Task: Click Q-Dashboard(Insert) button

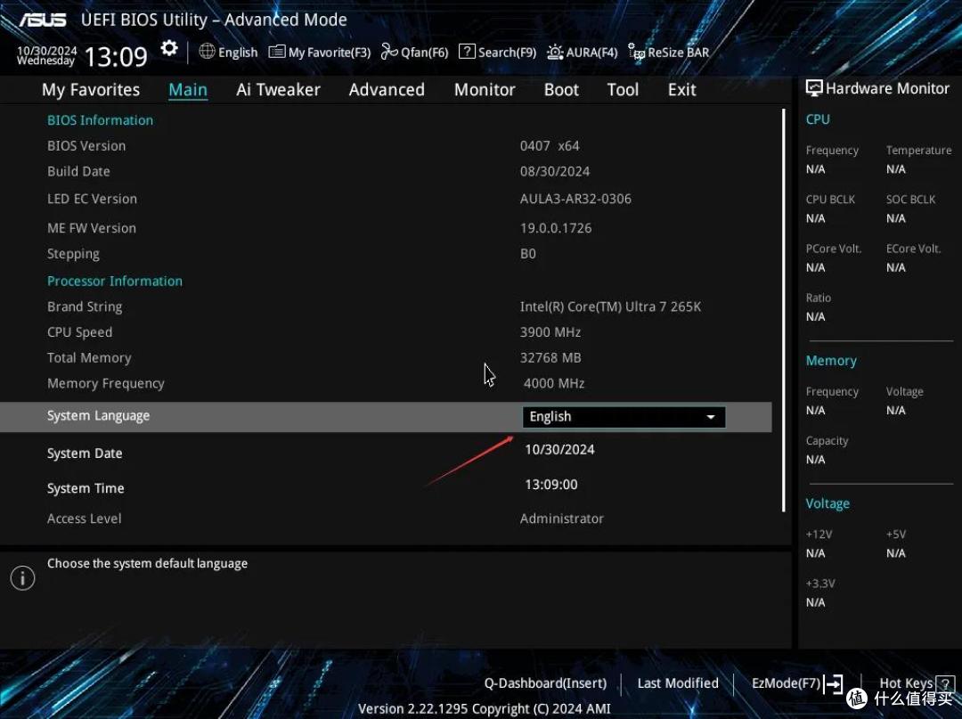Action: pyautogui.click(x=545, y=683)
